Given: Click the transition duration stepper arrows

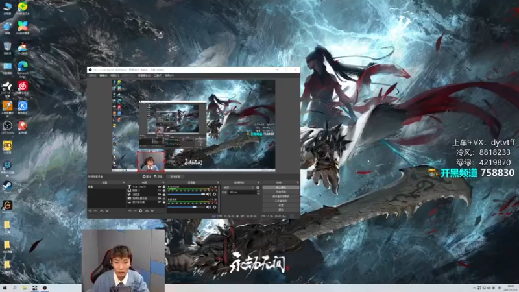Looking at the screenshot, I should click(x=258, y=192).
